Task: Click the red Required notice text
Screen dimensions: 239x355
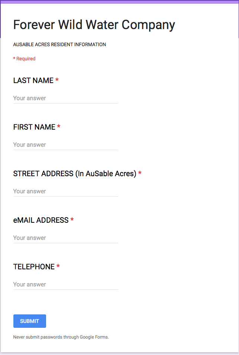Action: click(25, 59)
